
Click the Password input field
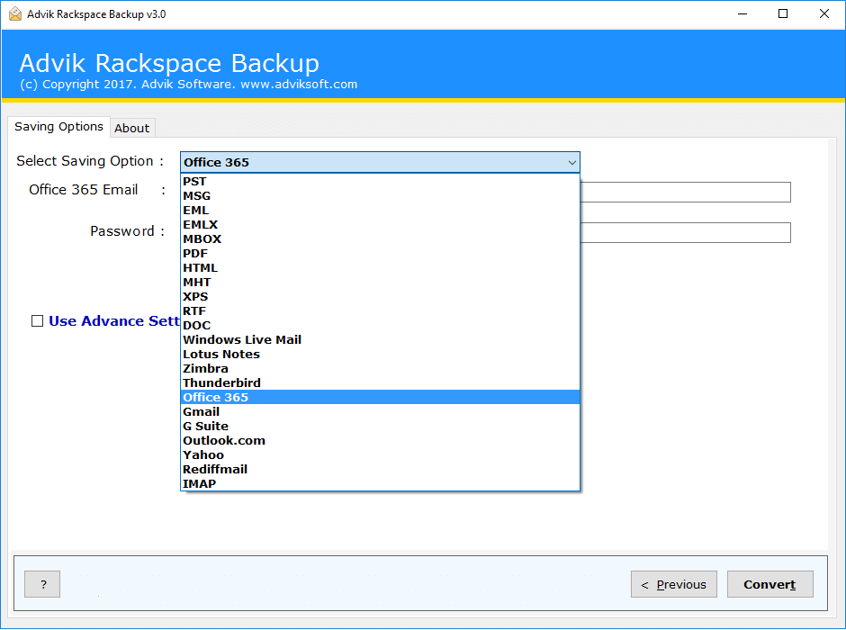click(684, 232)
